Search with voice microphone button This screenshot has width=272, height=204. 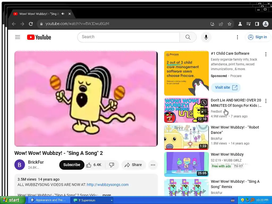206,37
